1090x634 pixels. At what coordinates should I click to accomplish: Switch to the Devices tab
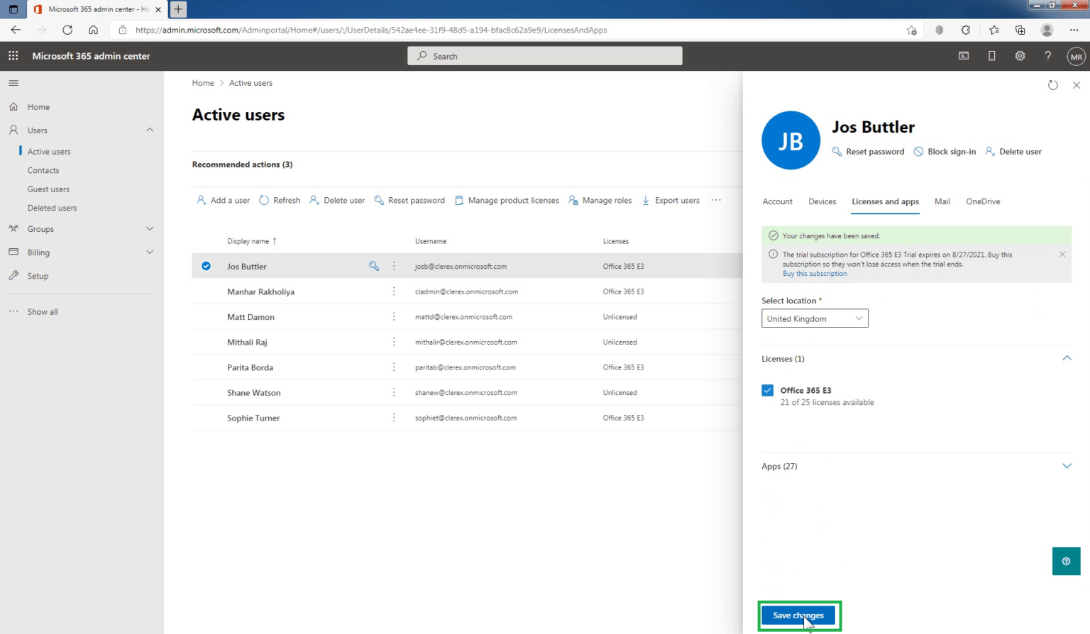pyautogui.click(x=822, y=201)
